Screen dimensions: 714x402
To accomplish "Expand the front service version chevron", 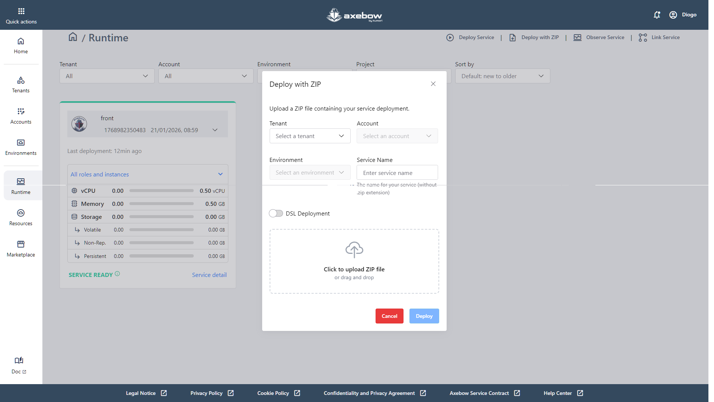I will pyautogui.click(x=215, y=130).
